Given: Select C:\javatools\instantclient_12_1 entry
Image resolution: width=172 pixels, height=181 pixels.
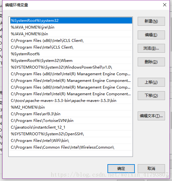Looking at the screenshot, I should (71, 127).
